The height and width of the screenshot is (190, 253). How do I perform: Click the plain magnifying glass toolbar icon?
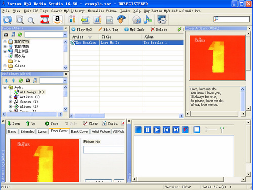click(31, 20)
